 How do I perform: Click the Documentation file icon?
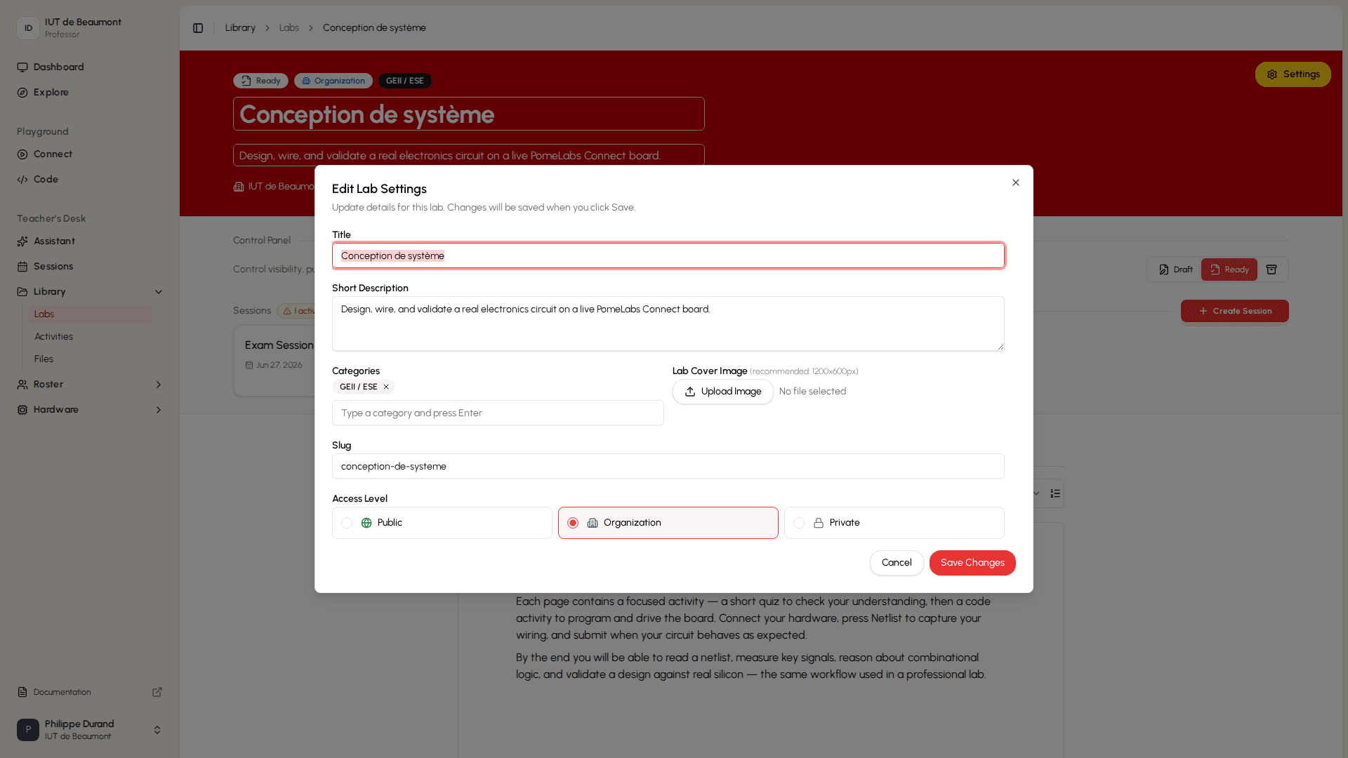[x=22, y=692]
